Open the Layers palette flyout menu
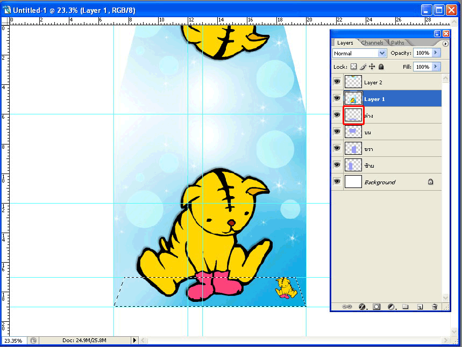 pyautogui.click(x=445, y=44)
